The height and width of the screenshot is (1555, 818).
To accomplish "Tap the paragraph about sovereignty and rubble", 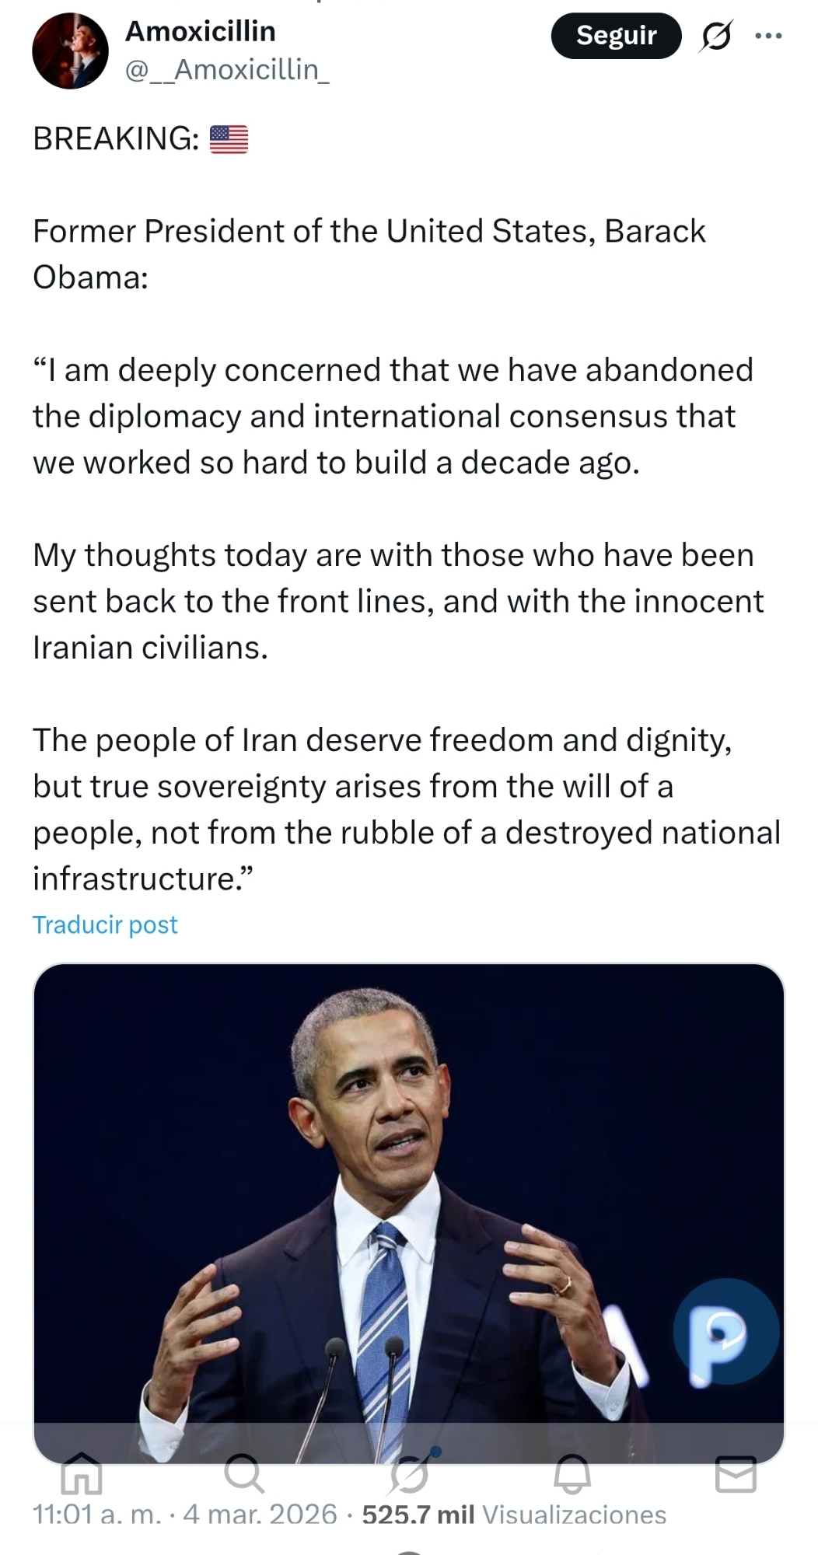I will [404, 809].
